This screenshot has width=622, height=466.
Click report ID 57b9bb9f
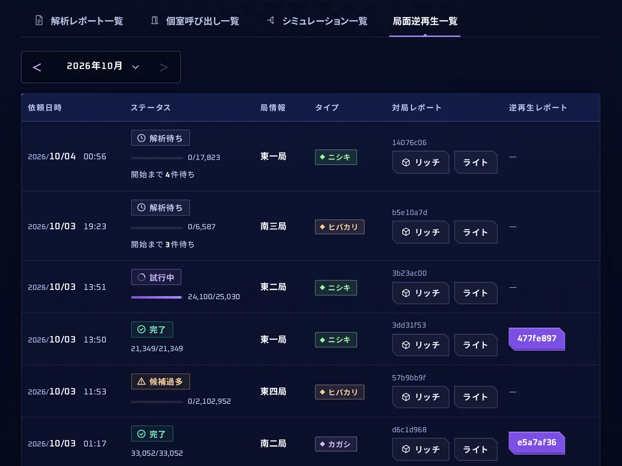tap(409, 377)
